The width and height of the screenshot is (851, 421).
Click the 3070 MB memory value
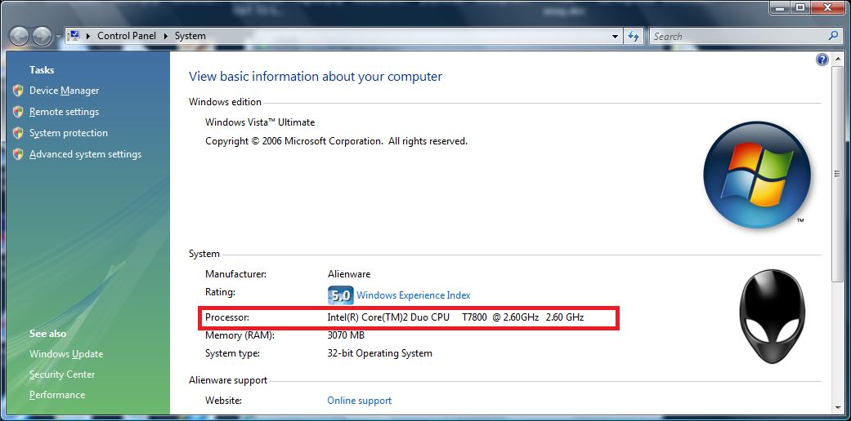346,335
